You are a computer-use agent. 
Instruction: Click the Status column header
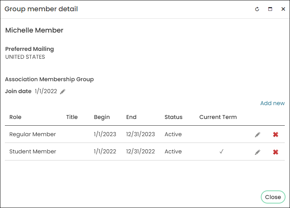click(174, 117)
